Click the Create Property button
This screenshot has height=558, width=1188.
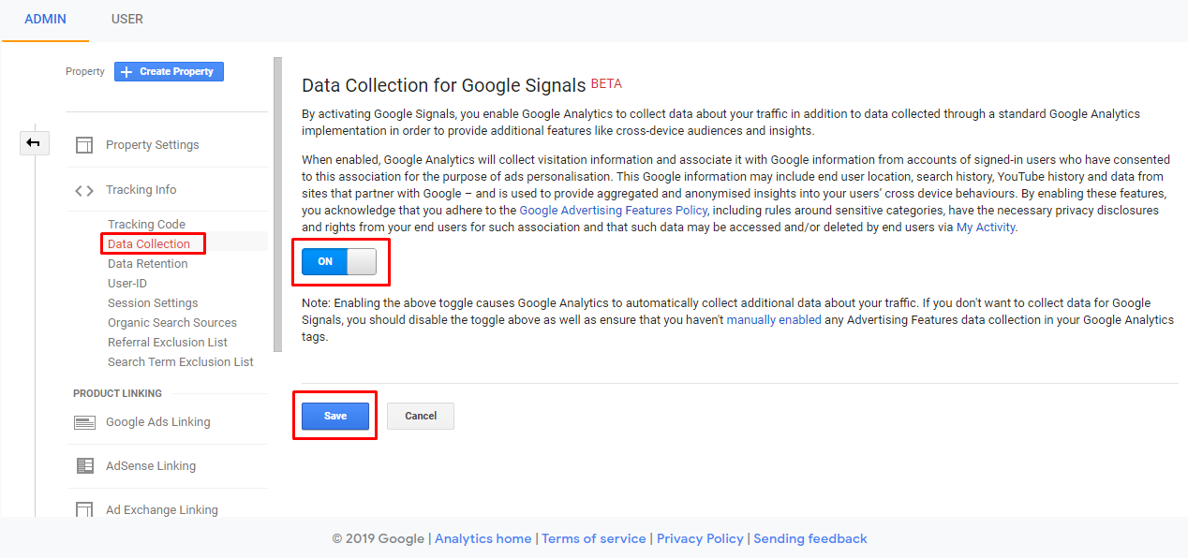[169, 71]
